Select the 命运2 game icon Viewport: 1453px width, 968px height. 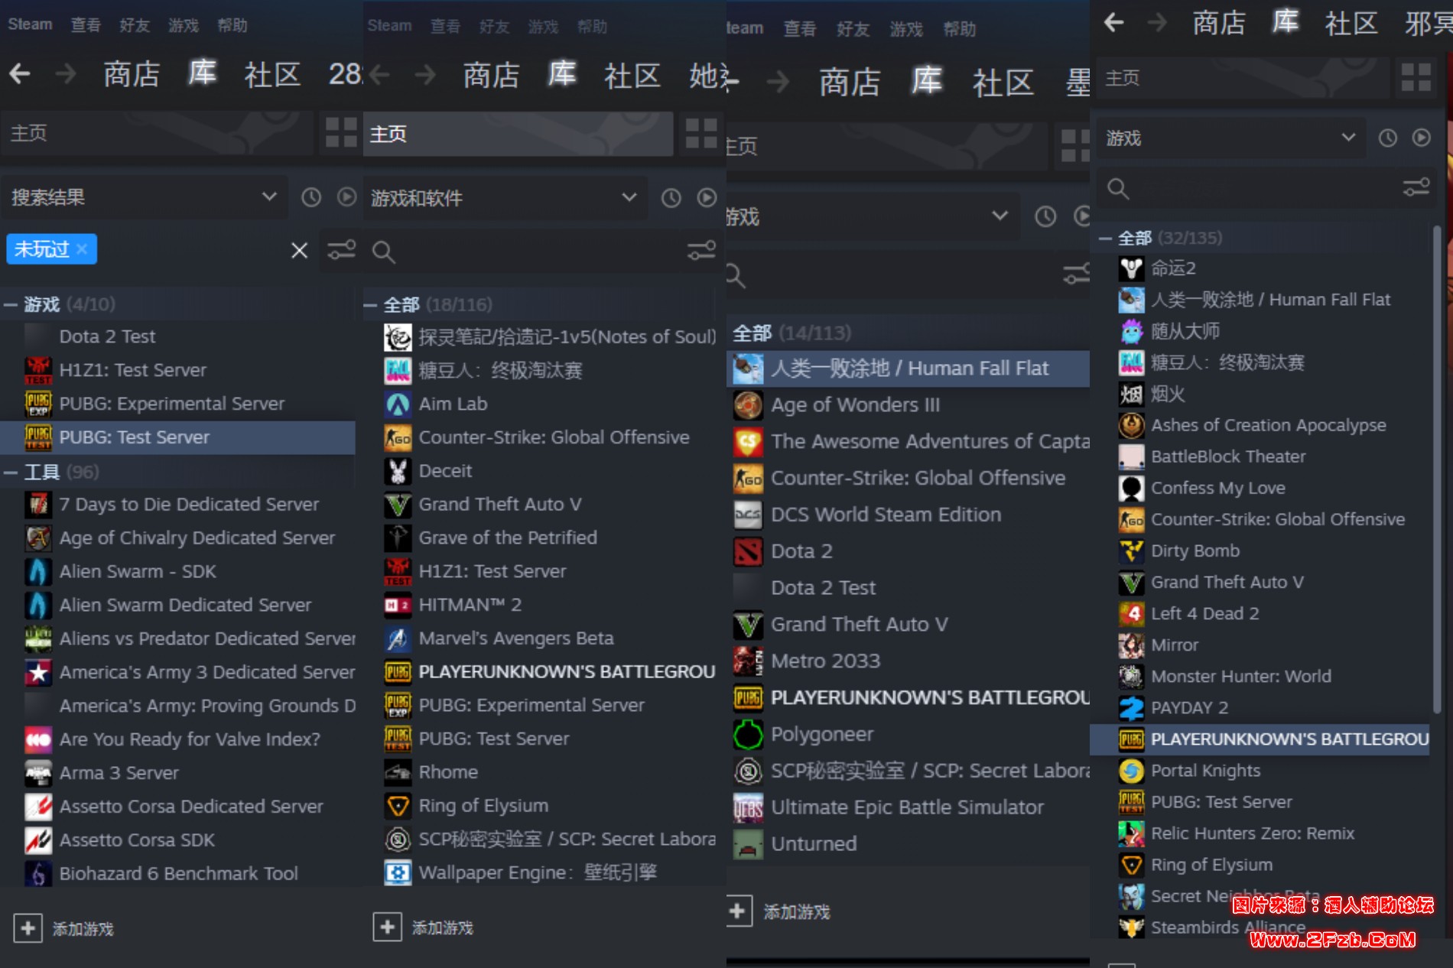pos(1132,268)
